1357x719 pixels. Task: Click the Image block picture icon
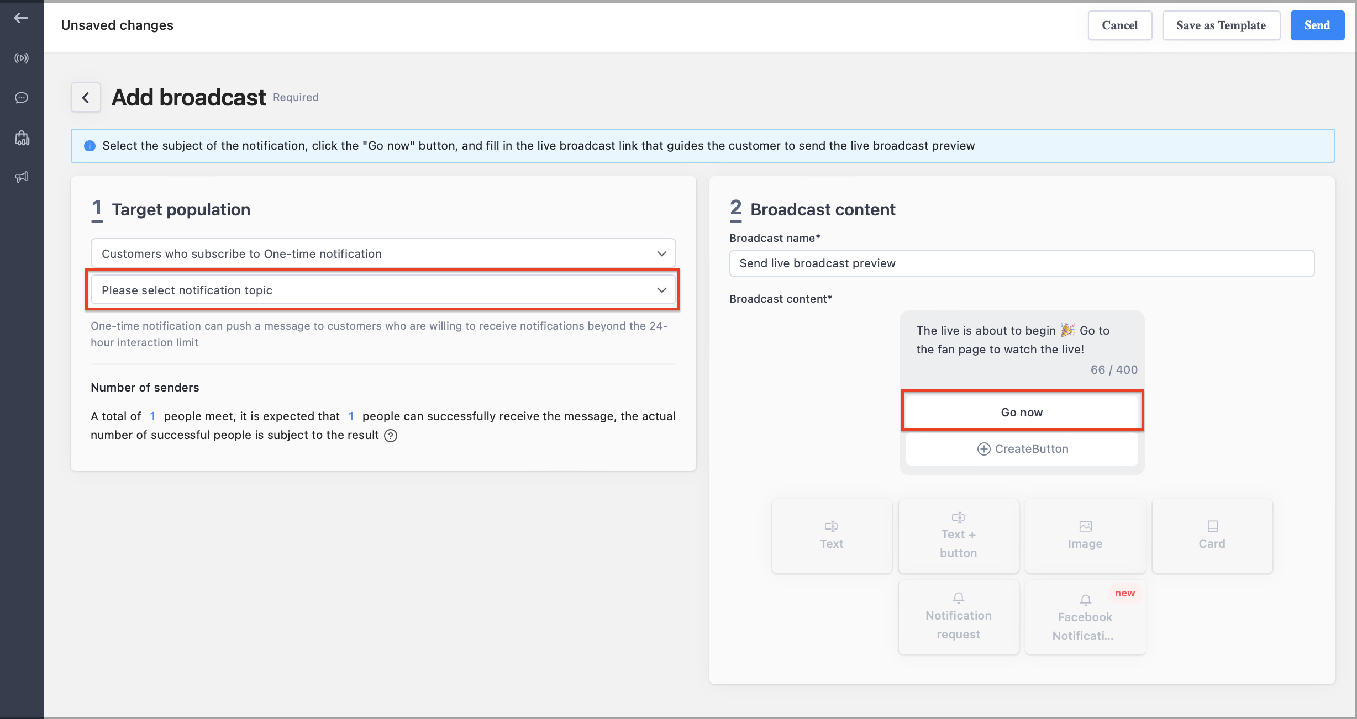(x=1086, y=526)
